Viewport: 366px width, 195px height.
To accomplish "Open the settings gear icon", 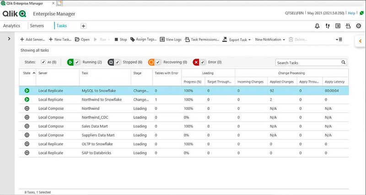I will [x=359, y=26].
